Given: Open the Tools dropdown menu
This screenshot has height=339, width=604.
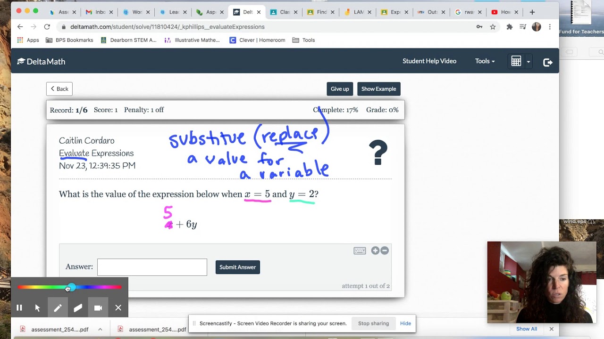Looking at the screenshot, I should click(485, 61).
